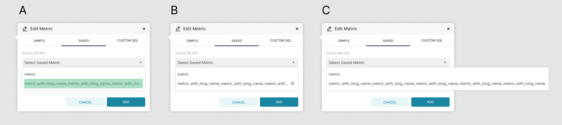Switch to the SIMPLE tab in panel A
The width and height of the screenshot is (562, 125).
click(39, 41)
